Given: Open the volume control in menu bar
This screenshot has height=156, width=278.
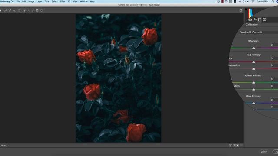Looking at the screenshot, I should click(248, 1).
